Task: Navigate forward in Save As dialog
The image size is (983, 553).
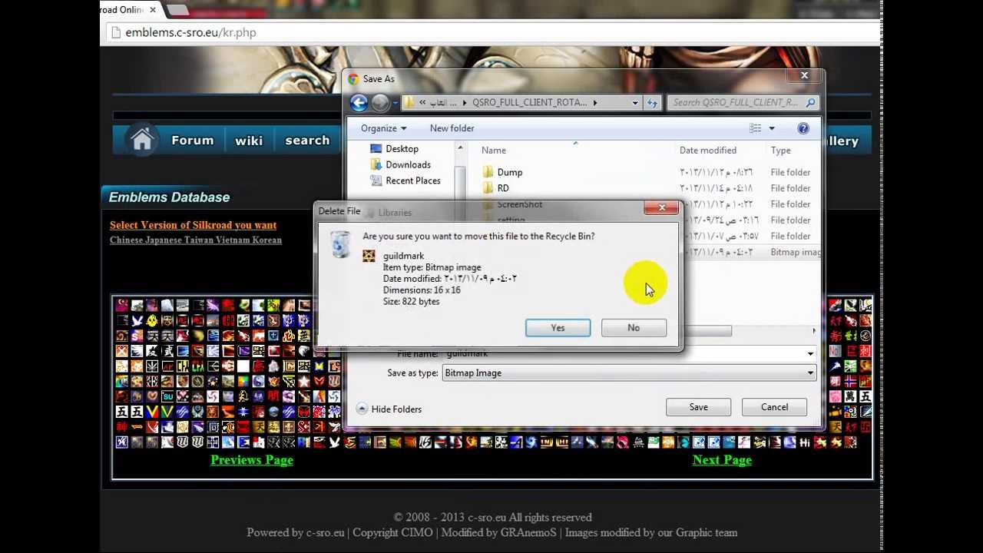Action: point(380,102)
